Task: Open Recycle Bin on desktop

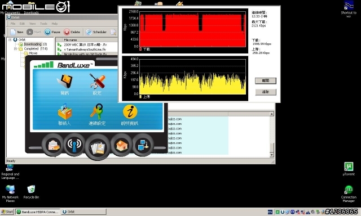Action: click(31, 192)
